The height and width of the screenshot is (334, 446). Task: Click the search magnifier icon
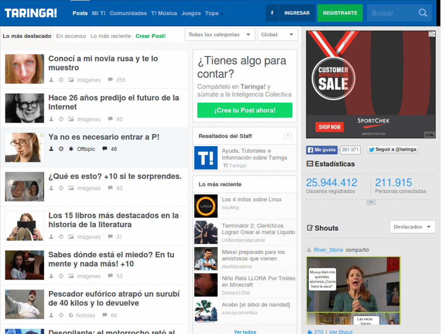click(423, 13)
